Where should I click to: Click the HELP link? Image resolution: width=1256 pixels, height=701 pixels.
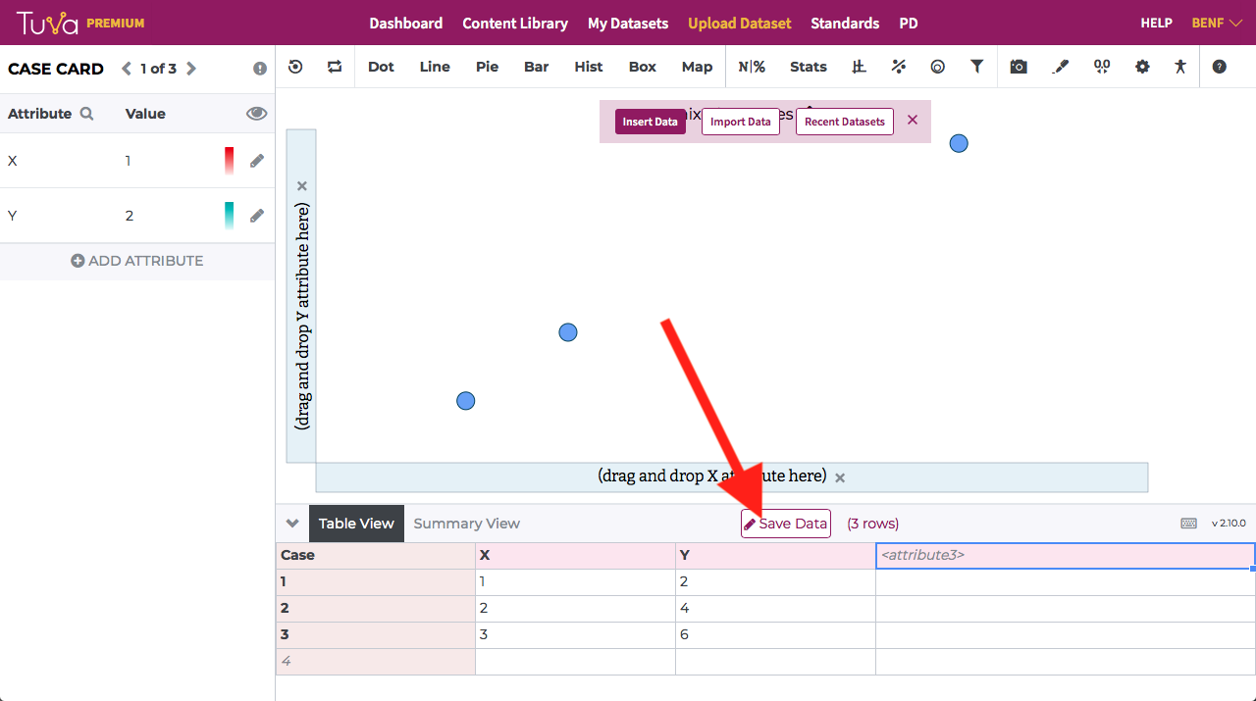pyautogui.click(x=1156, y=23)
